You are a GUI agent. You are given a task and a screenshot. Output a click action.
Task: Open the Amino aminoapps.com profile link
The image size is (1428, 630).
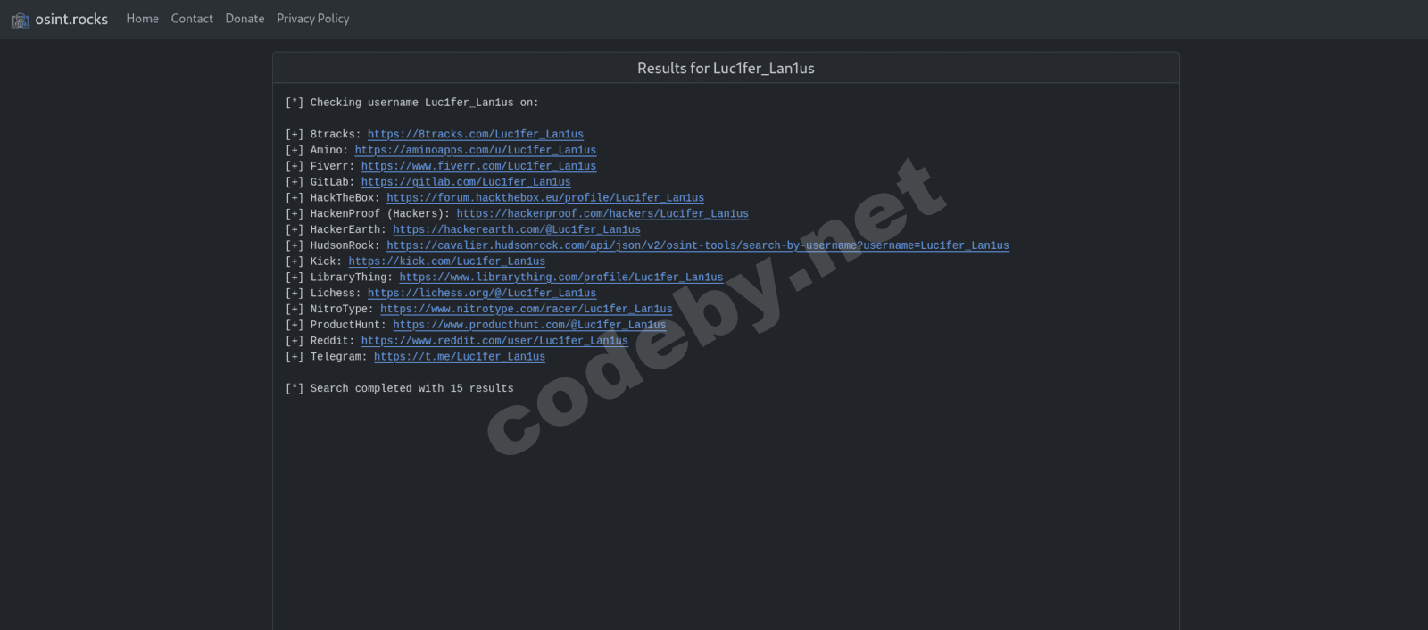coord(476,151)
